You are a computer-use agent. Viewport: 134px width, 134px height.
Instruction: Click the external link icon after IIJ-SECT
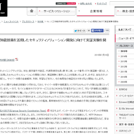coord(48,111)
